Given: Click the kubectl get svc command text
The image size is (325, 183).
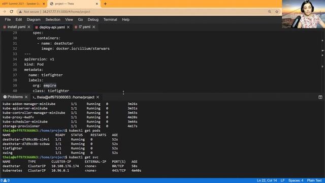Looking at the screenshot, I should coord(83,157).
